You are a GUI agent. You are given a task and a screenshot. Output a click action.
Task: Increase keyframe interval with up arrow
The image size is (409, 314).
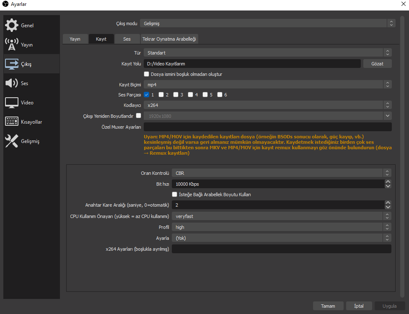[x=388, y=202]
